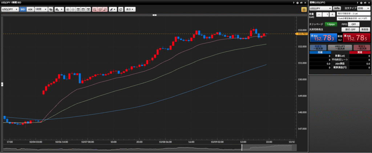Click the chart overview scroll bar handle

(242, 148)
